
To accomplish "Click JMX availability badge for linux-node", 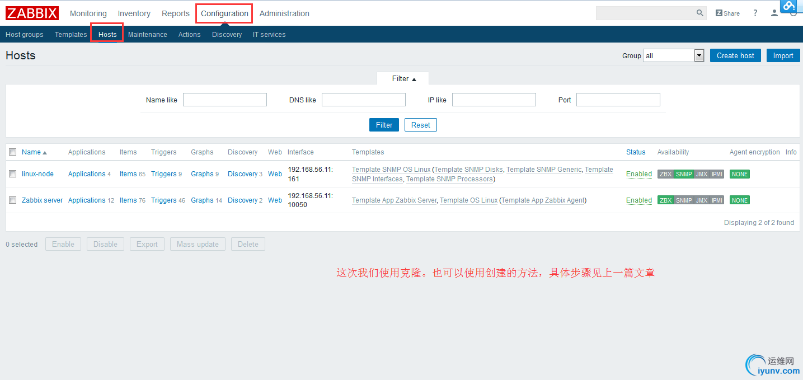I will 702,174.
